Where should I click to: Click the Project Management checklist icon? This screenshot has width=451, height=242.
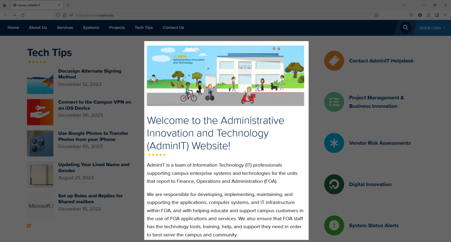tap(334, 102)
